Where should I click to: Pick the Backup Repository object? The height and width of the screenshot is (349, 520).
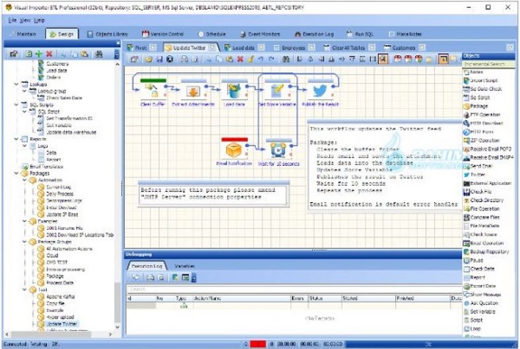(x=486, y=252)
